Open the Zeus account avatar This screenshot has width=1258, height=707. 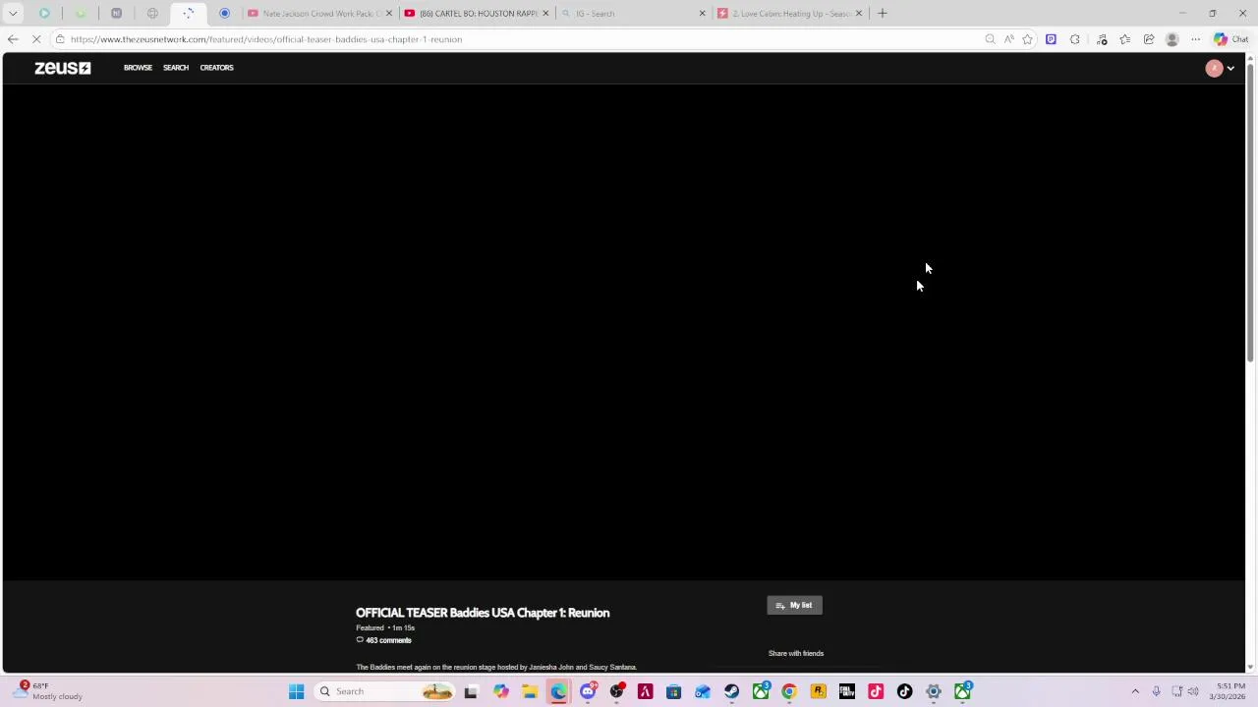coord(1214,68)
